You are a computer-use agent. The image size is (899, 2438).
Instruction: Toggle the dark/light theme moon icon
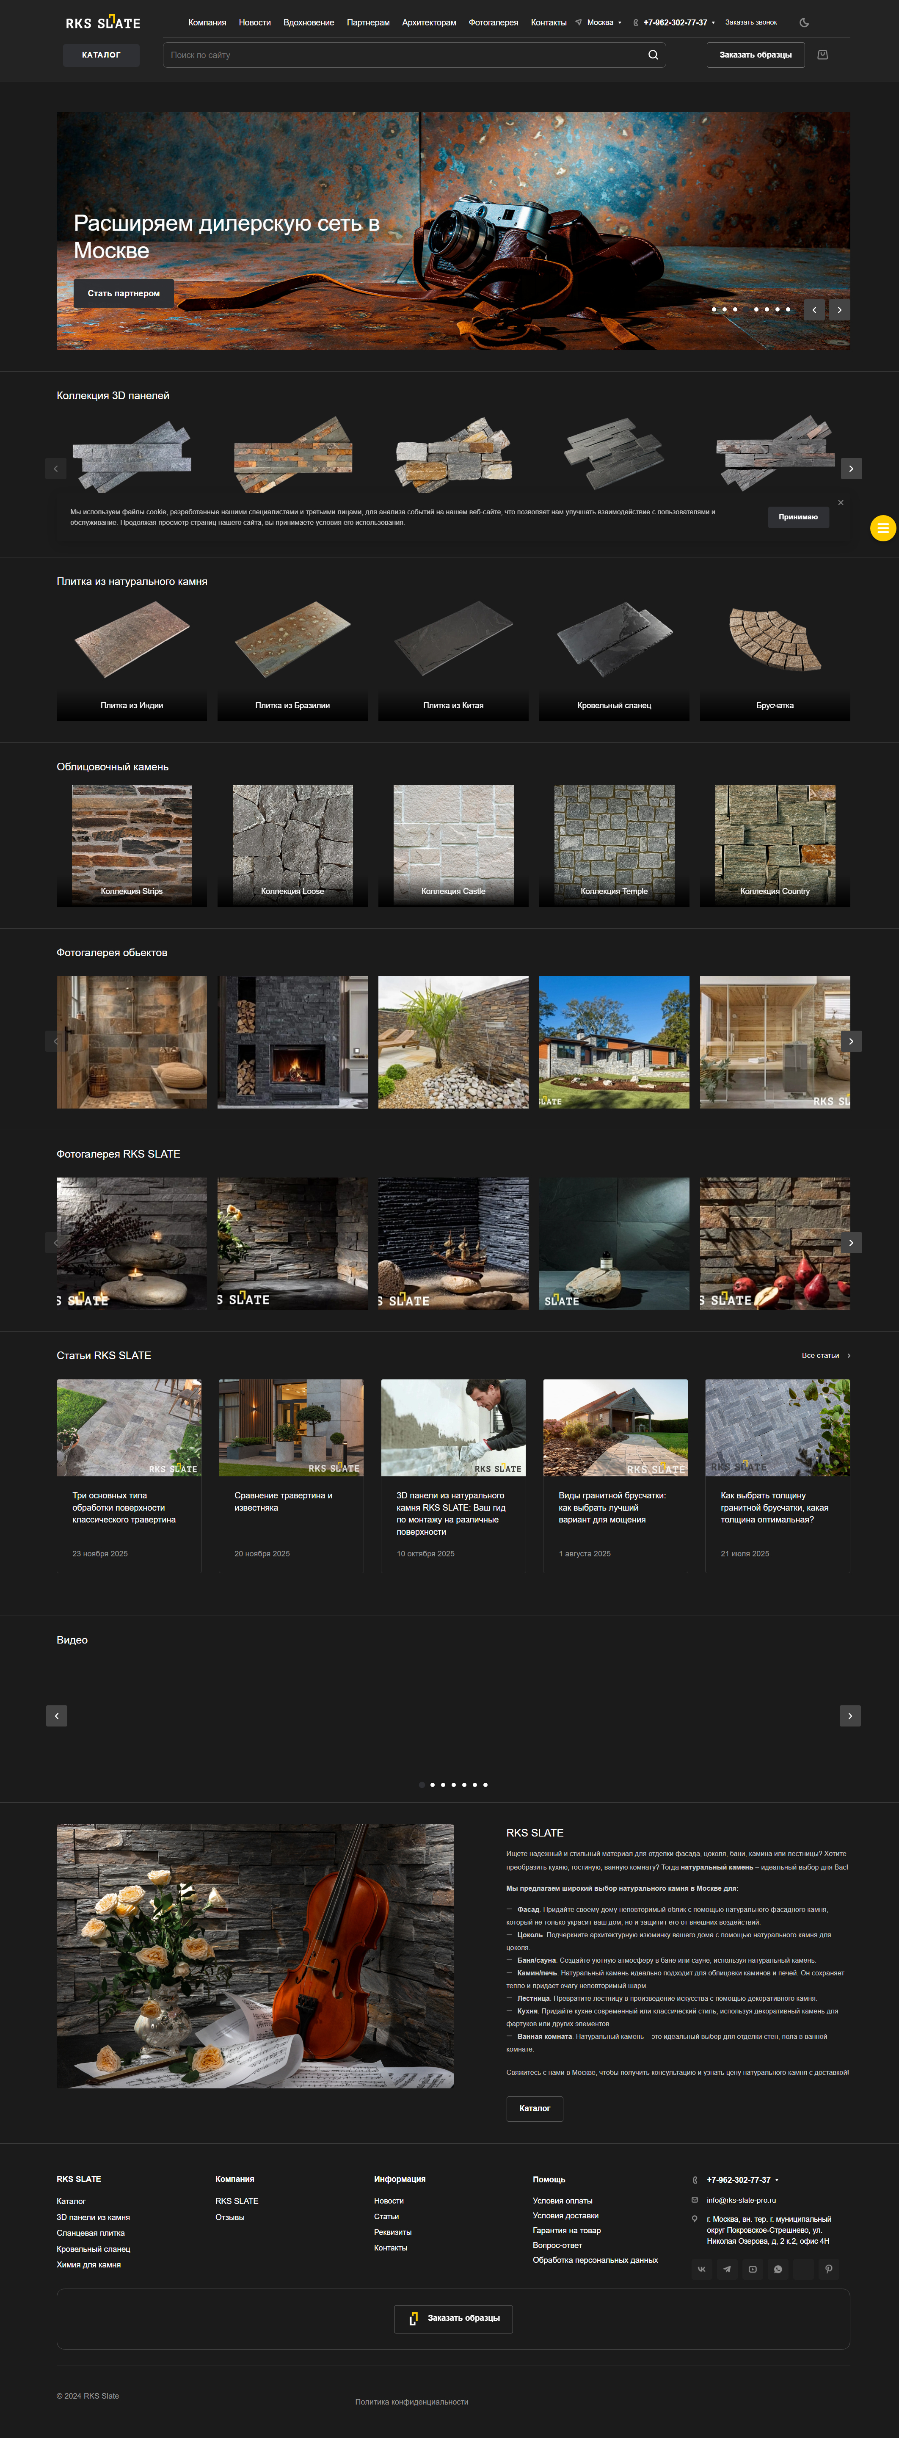click(804, 23)
